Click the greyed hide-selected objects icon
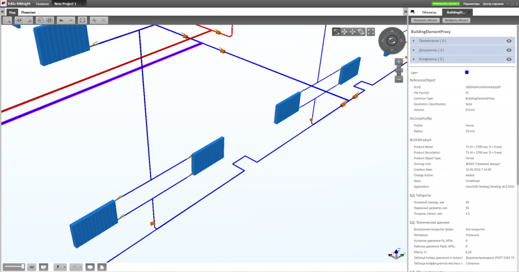 point(28,20)
